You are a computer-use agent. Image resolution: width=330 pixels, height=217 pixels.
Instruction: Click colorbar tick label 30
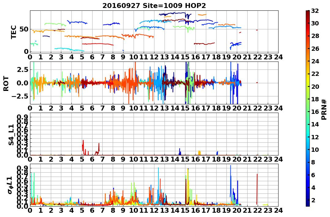click(315, 23)
